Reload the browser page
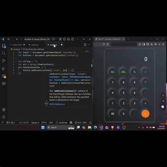The width and height of the screenshot is (167, 167). click(x=104, y=44)
